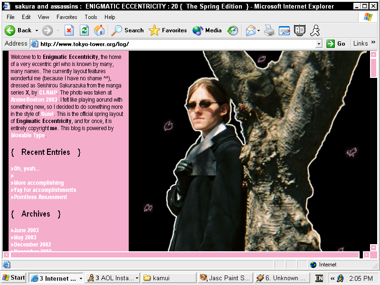Viewport: 380px width, 285px height.
Task: Click the system tray clock 2:05 PM
Action: [x=361, y=278]
